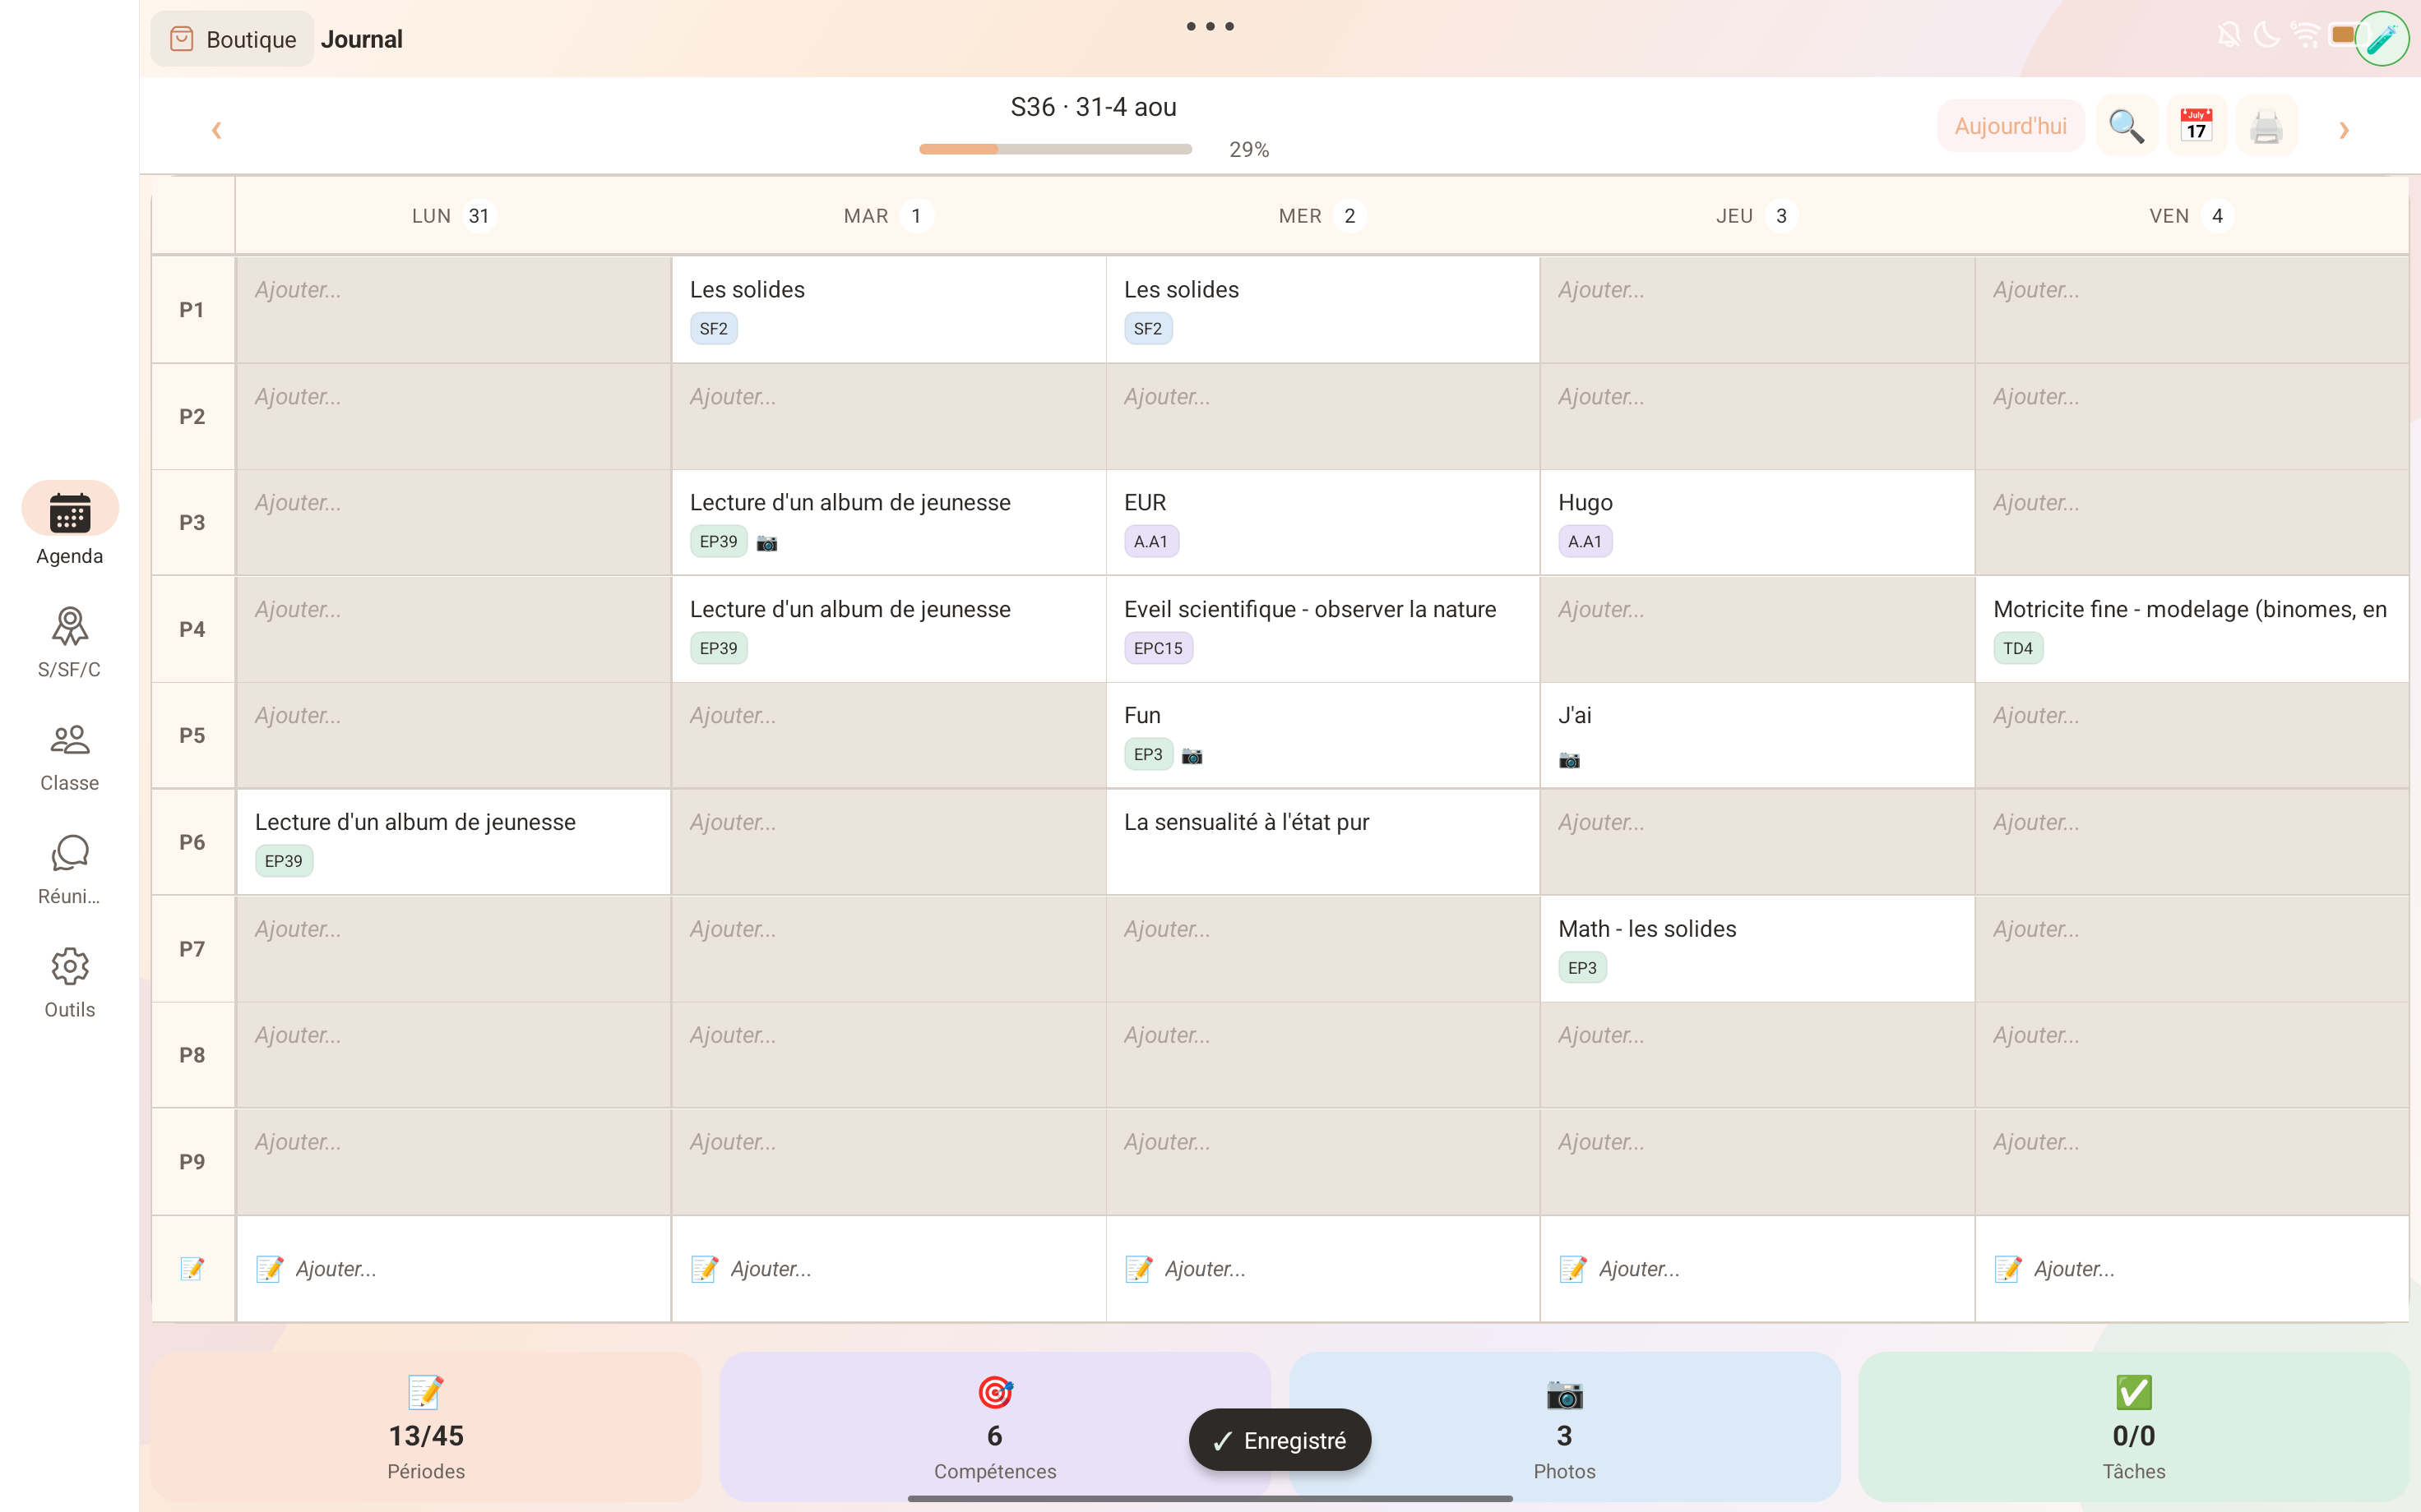
Task: Open the search magnifier tool
Action: click(2126, 126)
